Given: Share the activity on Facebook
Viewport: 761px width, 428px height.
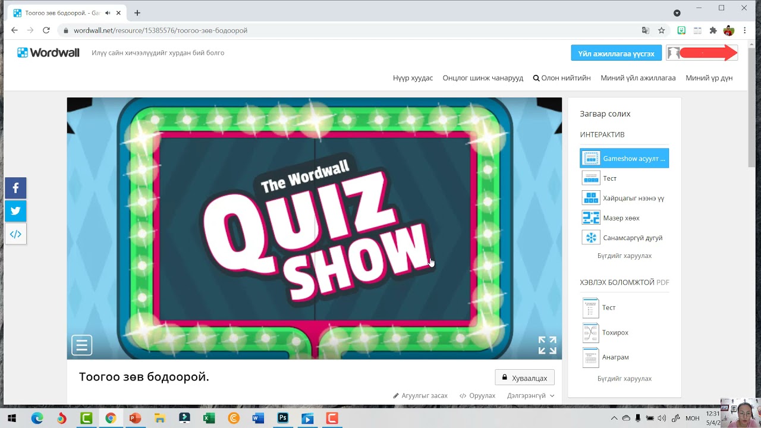Looking at the screenshot, I should (15, 188).
